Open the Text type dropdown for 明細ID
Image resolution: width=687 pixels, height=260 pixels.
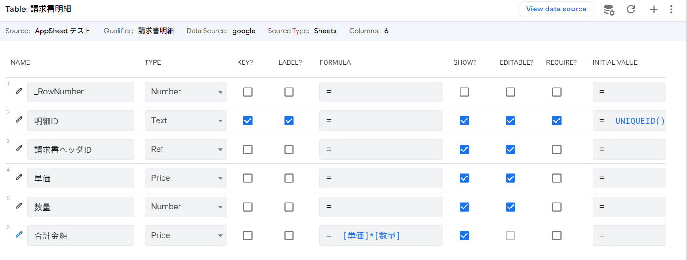pyautogui.click(x=185, y=121)
